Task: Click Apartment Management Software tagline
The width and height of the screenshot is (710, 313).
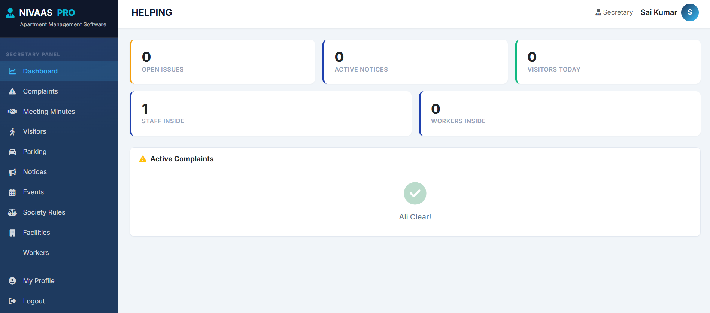Action: tap(63, 24)
